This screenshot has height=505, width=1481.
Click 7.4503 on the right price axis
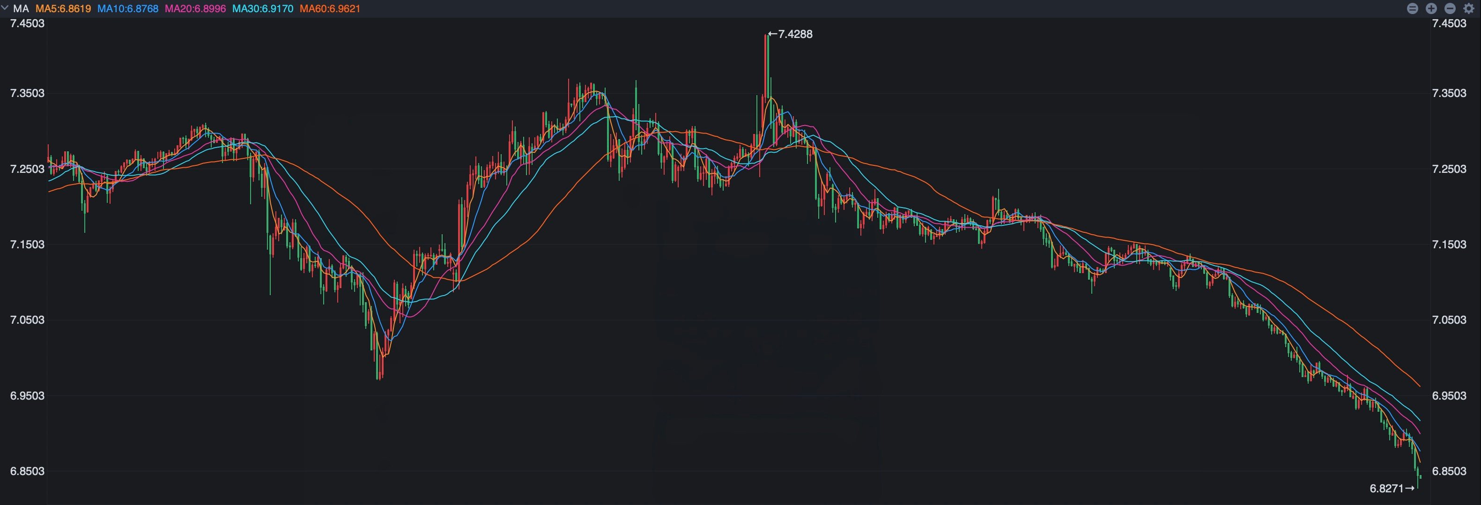tap(1449, 23)
